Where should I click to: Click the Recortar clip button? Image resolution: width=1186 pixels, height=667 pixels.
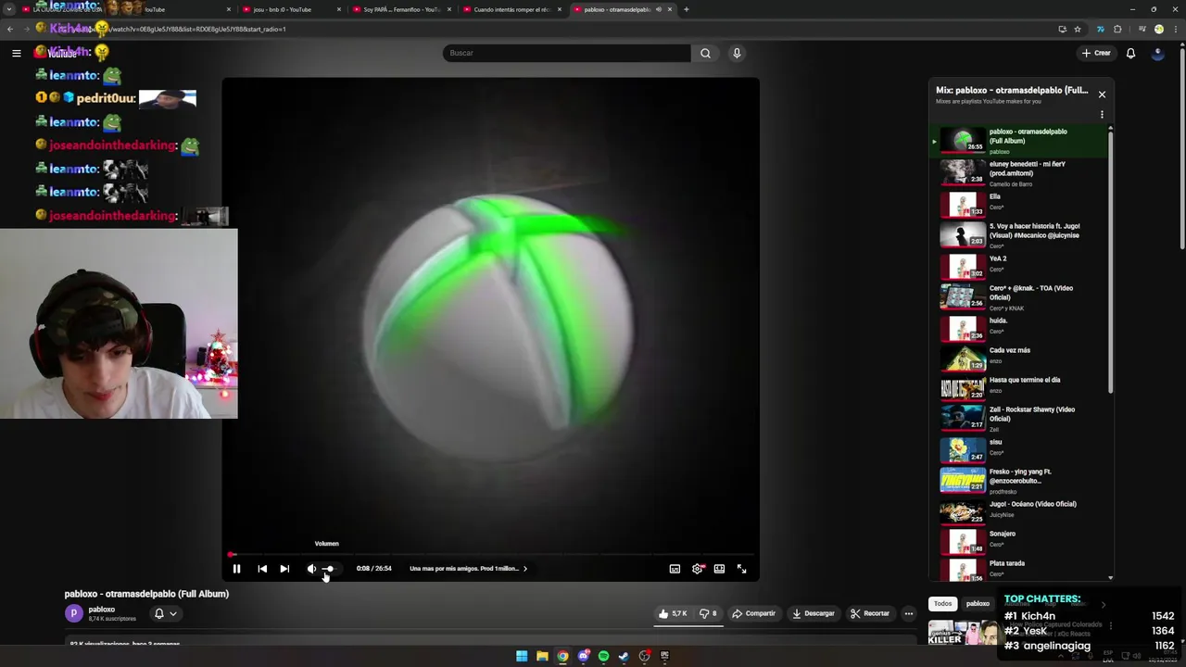(x=869, y=613)
